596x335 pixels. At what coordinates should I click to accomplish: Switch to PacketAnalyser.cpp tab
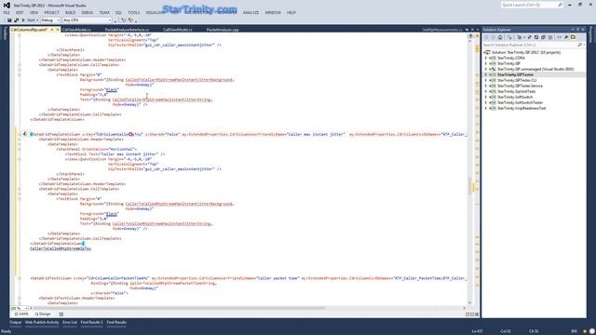pos(223,30)
